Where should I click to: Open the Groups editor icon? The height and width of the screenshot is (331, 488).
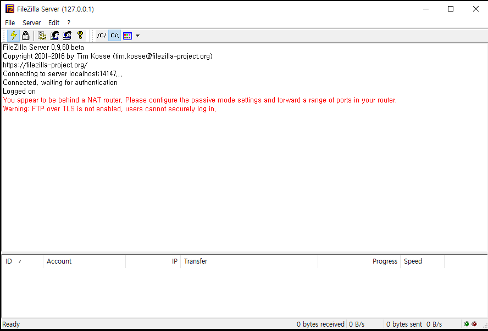[67, 36]
